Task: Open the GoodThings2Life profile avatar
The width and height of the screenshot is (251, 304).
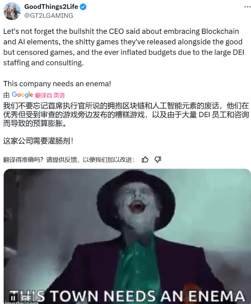Action: click(12, 11)
